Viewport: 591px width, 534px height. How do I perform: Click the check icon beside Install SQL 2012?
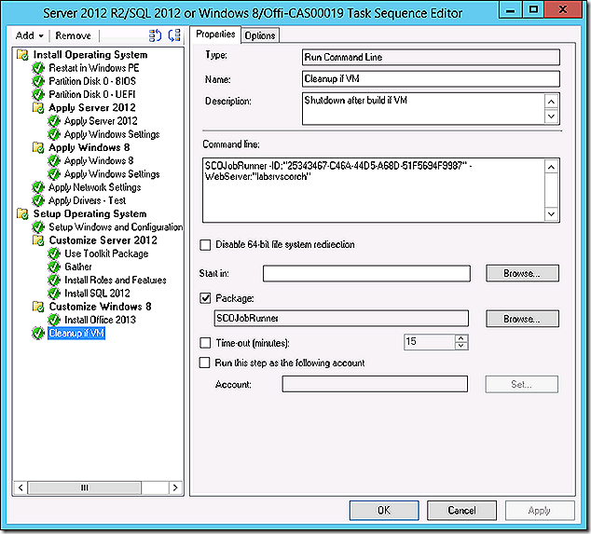pyautogui.click(x=54, y=294)
